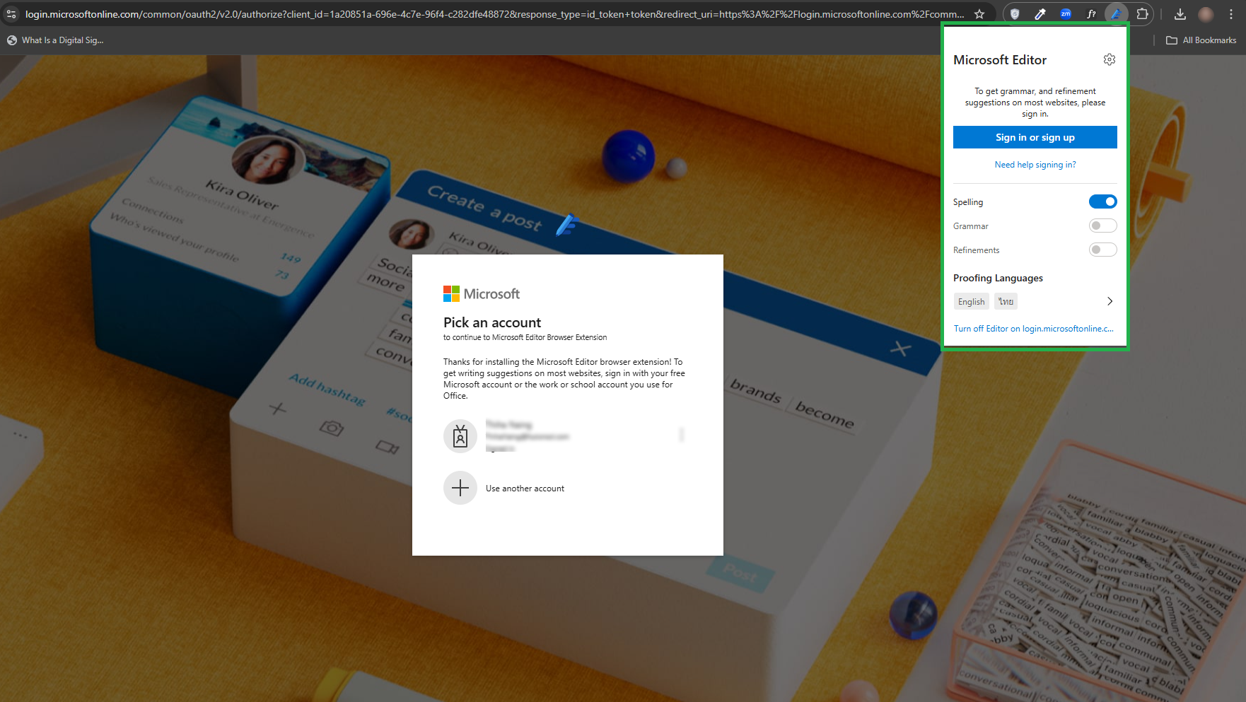
Task: Open the All Bookmarks folder
Action: point(1201,40)
